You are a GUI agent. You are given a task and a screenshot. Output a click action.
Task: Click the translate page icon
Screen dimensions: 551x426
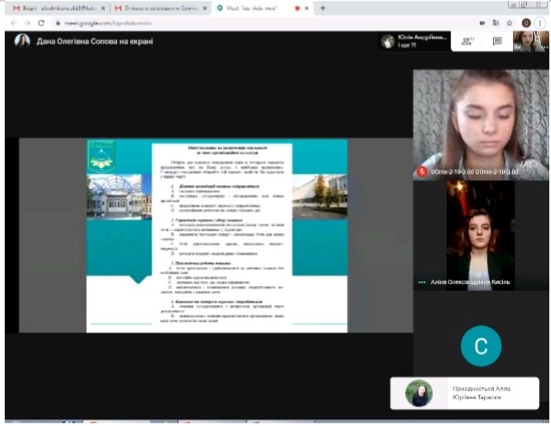[x=496, y=23]
